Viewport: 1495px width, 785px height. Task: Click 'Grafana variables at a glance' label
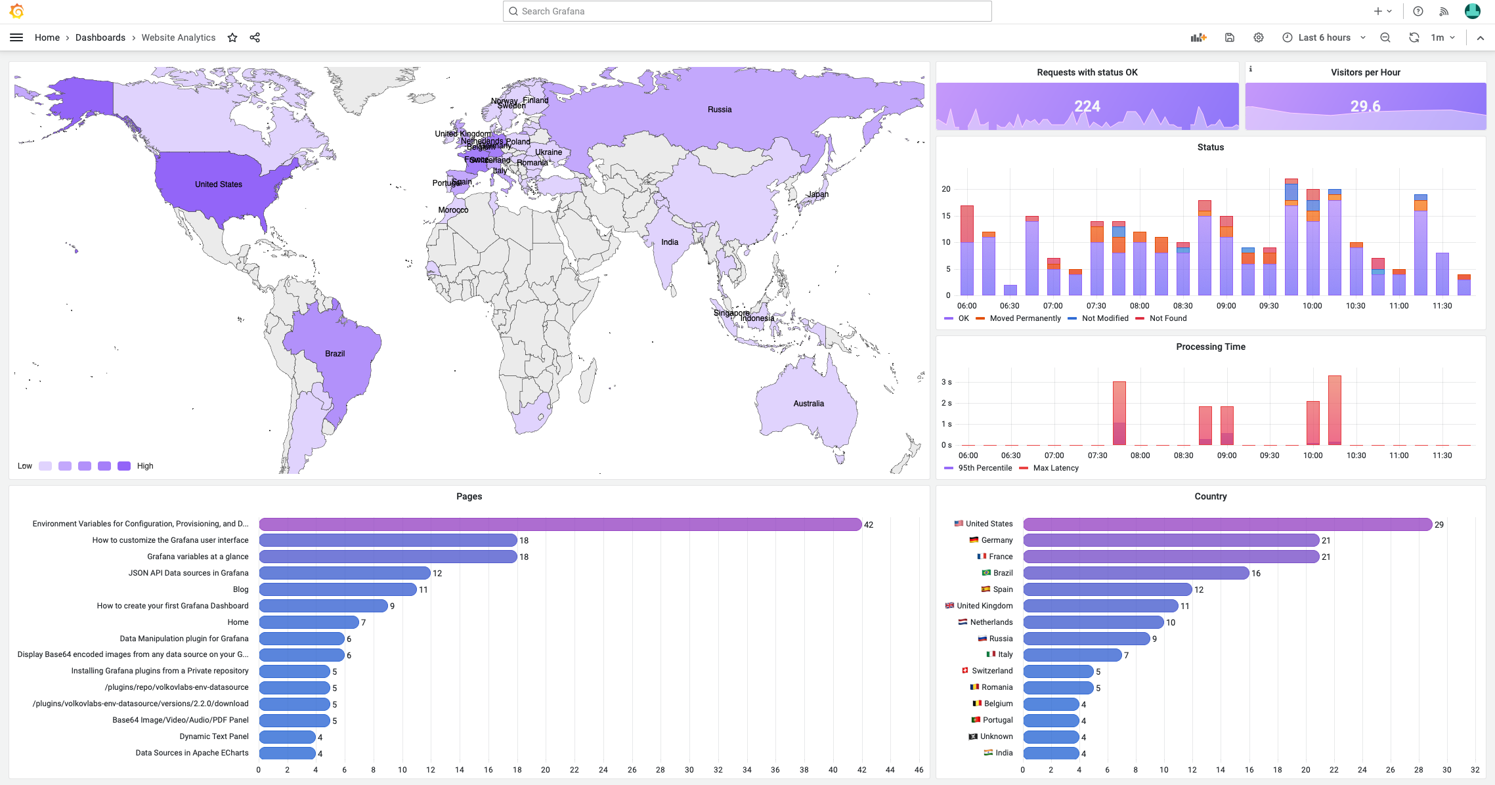(198, 557)
